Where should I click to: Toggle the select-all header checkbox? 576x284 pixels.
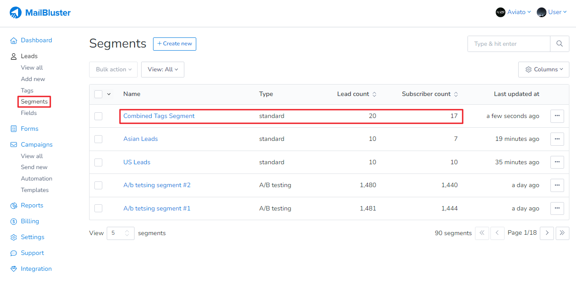(x=98, y=94)
